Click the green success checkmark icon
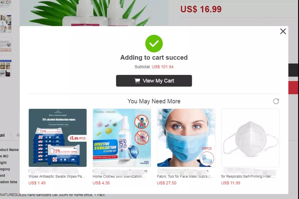This screenshot has width=299, height=199. [154, 44]
